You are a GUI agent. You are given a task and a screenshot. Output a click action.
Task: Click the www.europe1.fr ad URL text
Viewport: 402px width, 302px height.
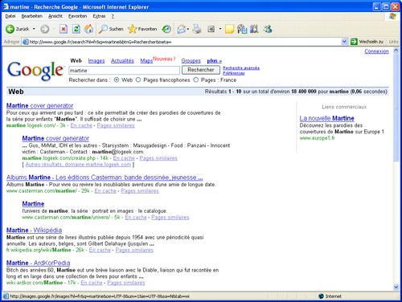(317, 138)
